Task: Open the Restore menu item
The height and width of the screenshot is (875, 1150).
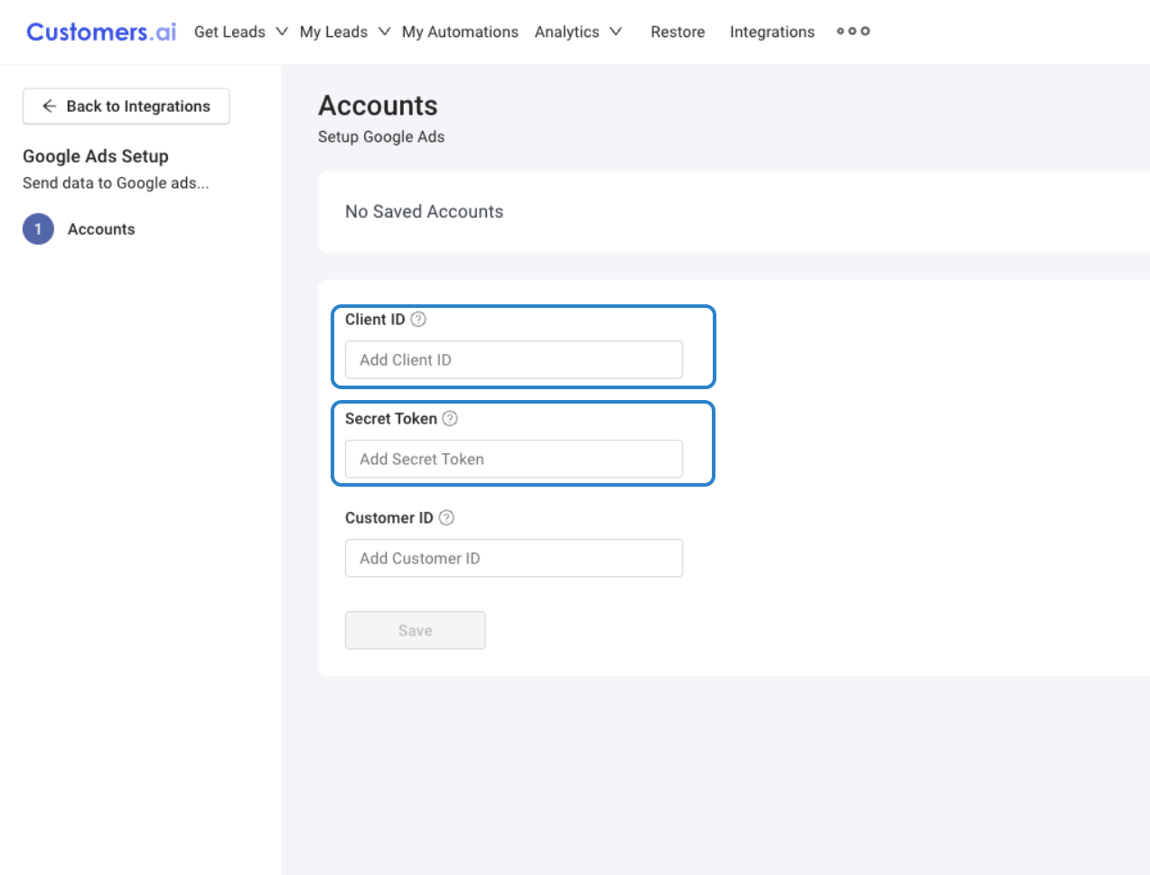Action: [678, 32]
